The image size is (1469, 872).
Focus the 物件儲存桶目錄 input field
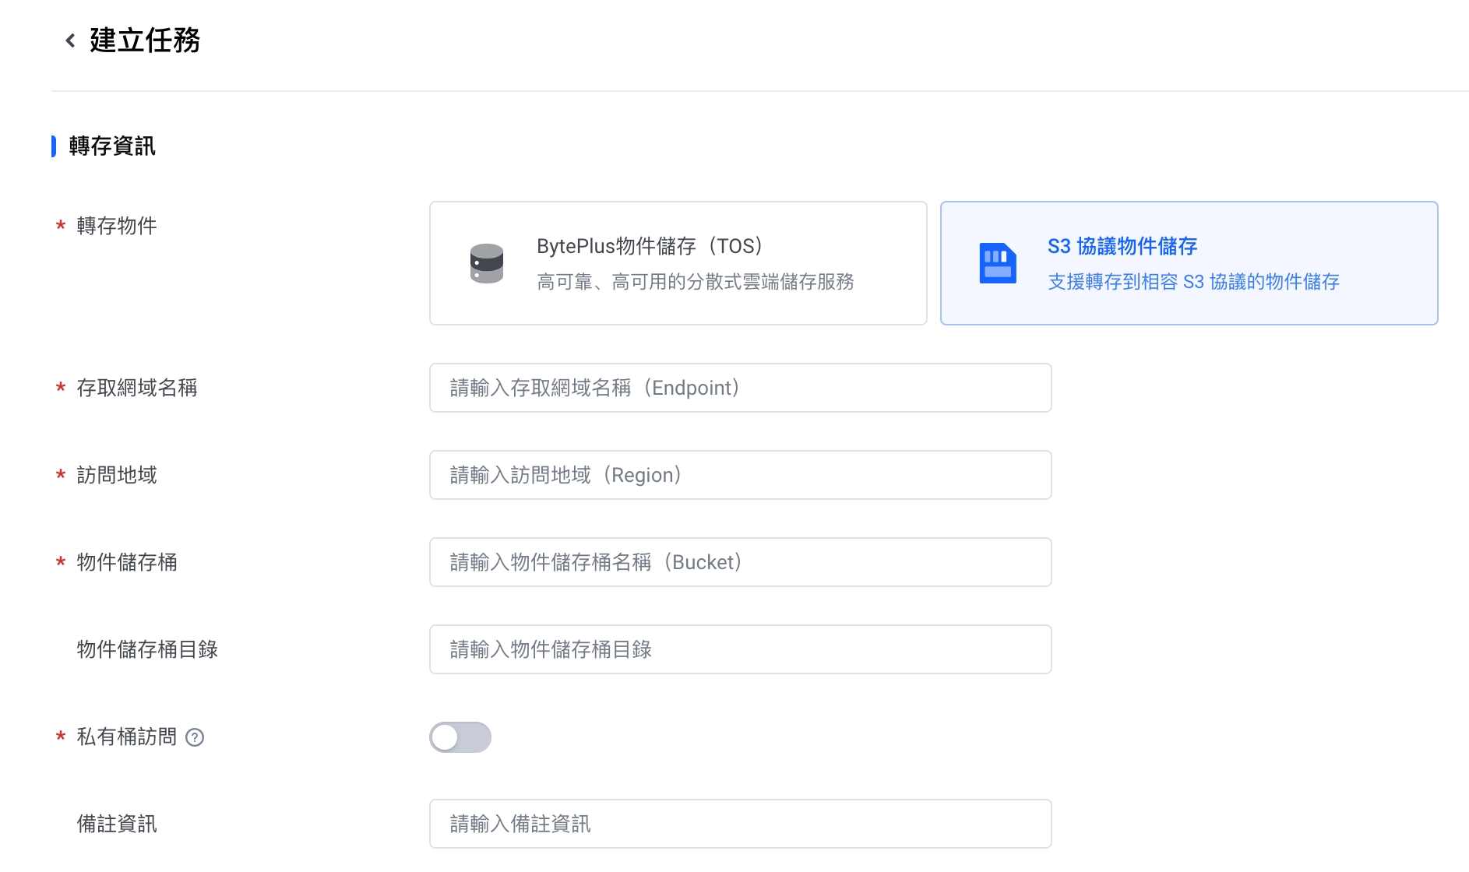point(740,649)
